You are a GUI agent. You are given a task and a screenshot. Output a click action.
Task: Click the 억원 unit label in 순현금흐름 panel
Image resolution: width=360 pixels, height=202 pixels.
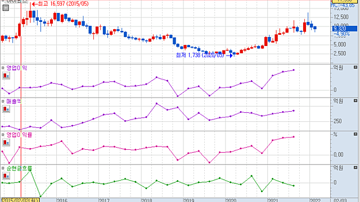coord(338,168)
